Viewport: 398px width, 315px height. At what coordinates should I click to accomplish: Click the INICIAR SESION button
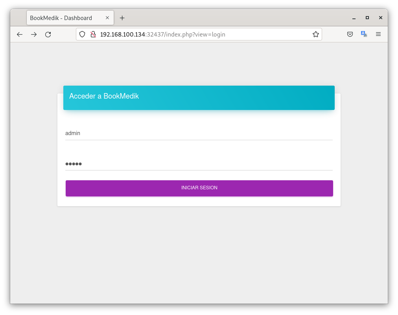[x=199, y=188]
